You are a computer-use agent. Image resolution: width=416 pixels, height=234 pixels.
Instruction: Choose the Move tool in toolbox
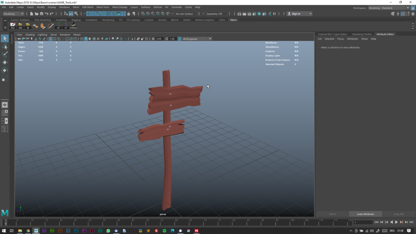[x=5, y=62]
